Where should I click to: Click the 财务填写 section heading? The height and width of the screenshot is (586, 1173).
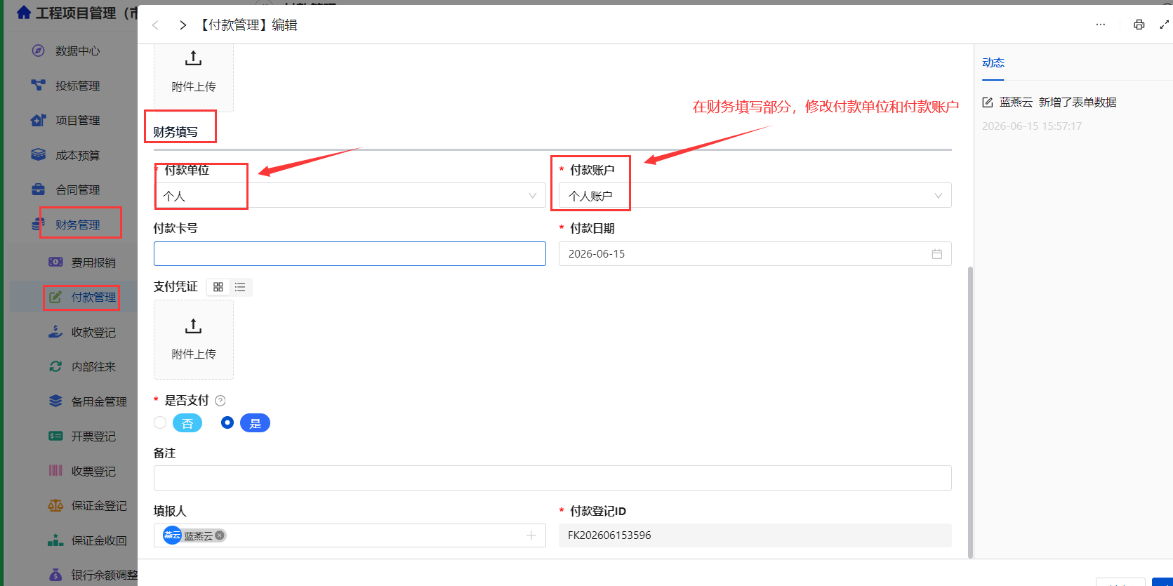tap(175, 132)
